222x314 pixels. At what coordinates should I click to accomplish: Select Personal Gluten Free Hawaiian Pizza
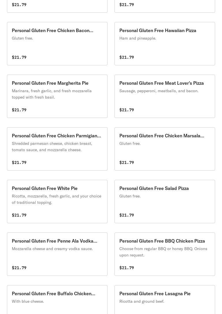point(165,44)
